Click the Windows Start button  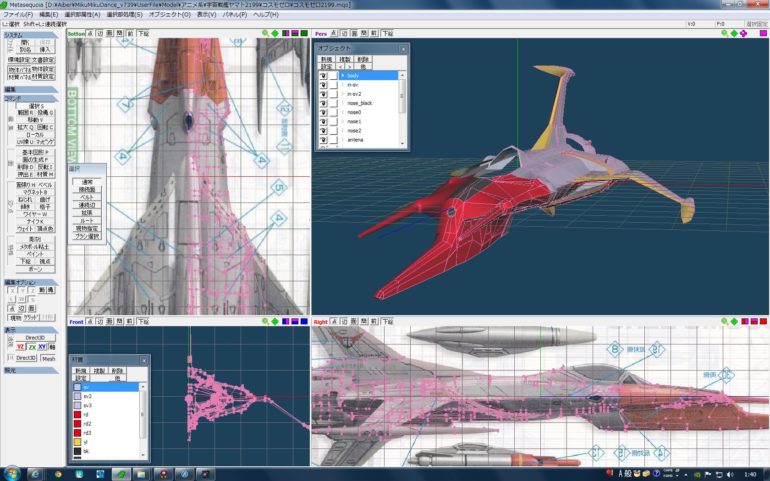11,473
